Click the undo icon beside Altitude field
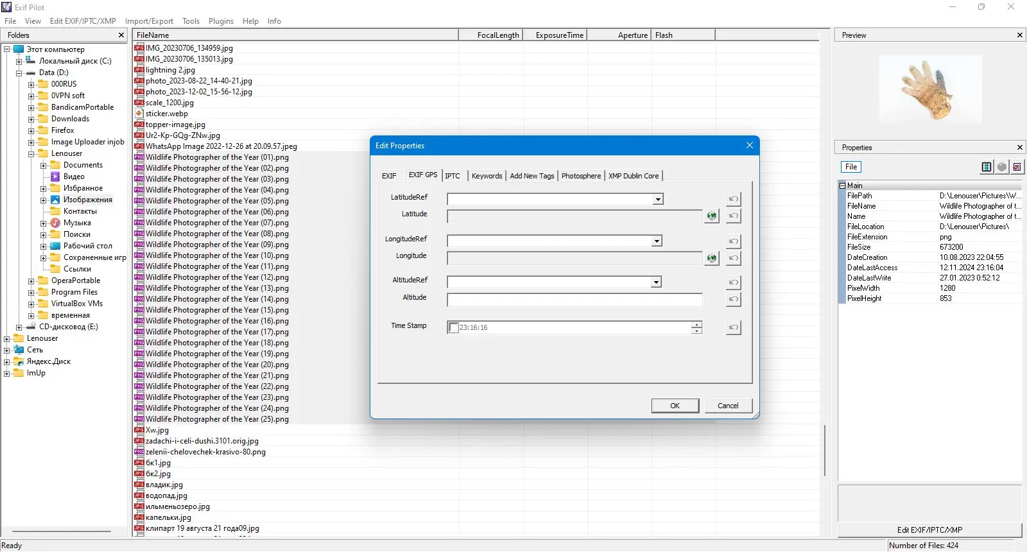Image resolution: width=1027 pixels, height=552 pixels. pos(734,299)
